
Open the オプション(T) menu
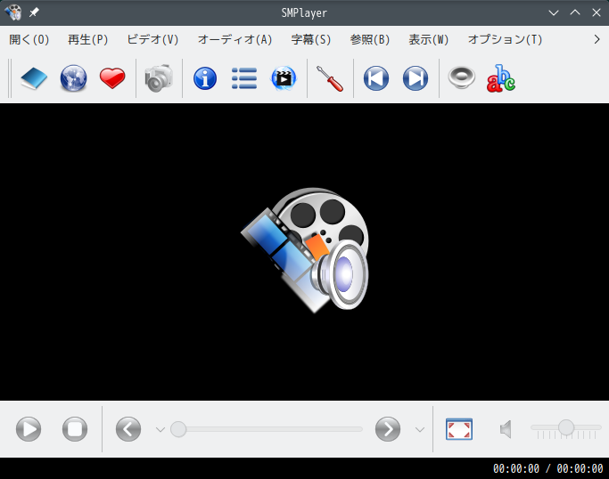505,39
